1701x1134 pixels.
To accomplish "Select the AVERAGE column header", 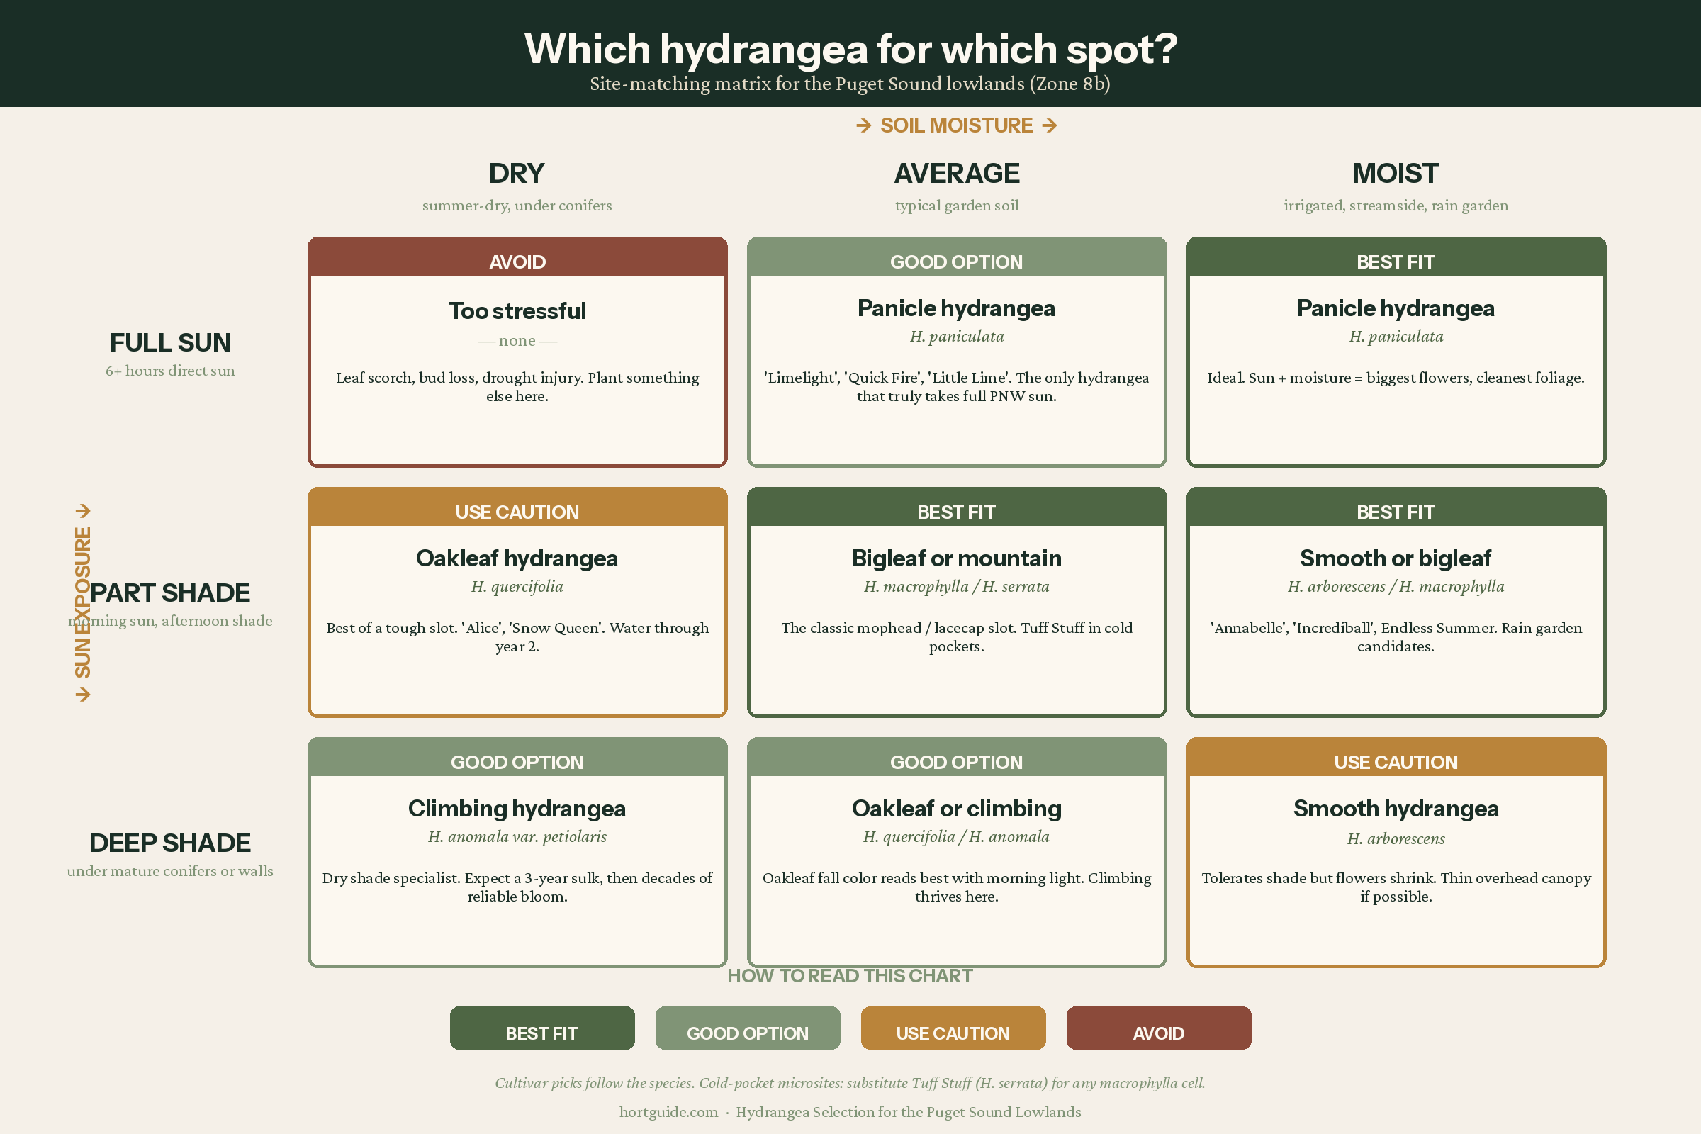I will tap(957, 174).
